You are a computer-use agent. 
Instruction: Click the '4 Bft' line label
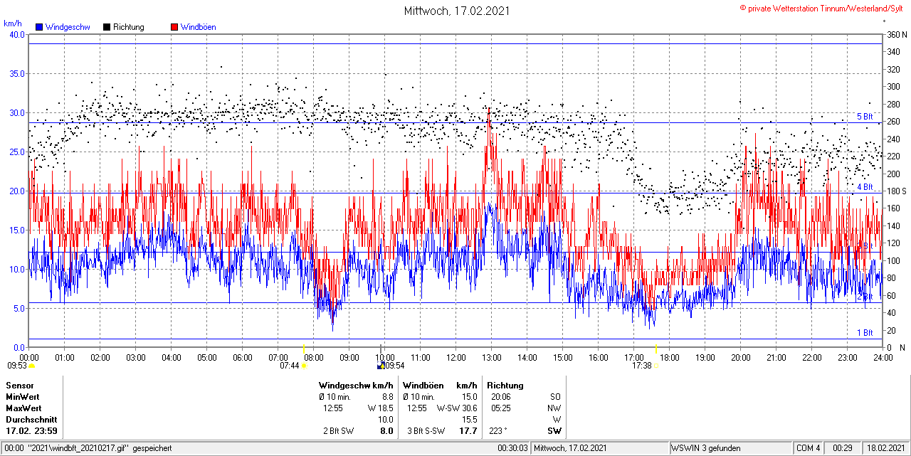(x=865, y=187)
